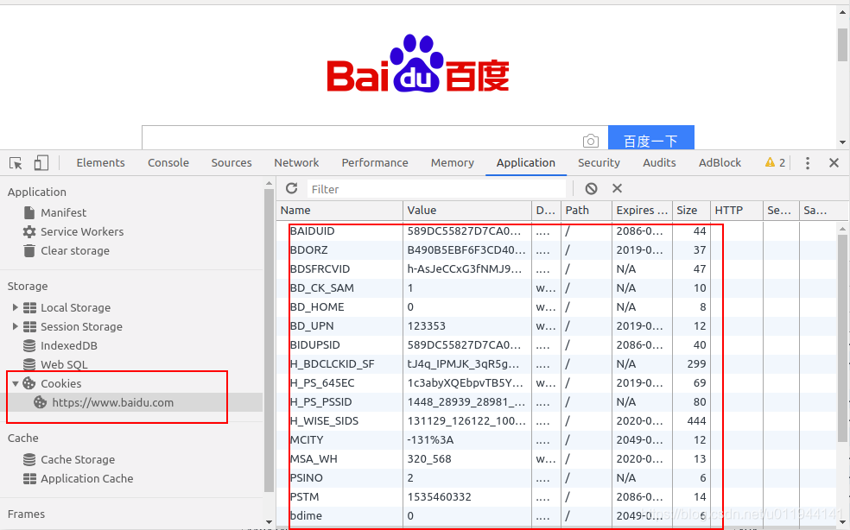Image resolution: width=850 pixels, height=530 pixels.
Task: Focus the cookie Filter field
Action: (x=436, y=189)
